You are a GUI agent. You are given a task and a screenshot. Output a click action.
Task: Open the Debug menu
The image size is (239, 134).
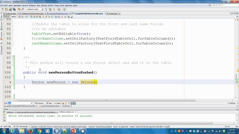click(44, 6)
